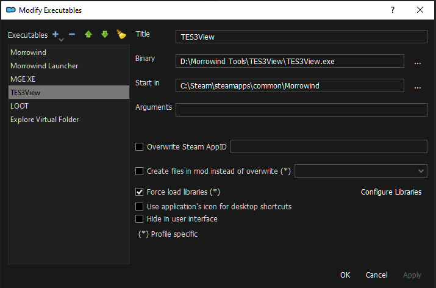
Task: Click the yellow broom reset icon
Action: click(121, 35)
